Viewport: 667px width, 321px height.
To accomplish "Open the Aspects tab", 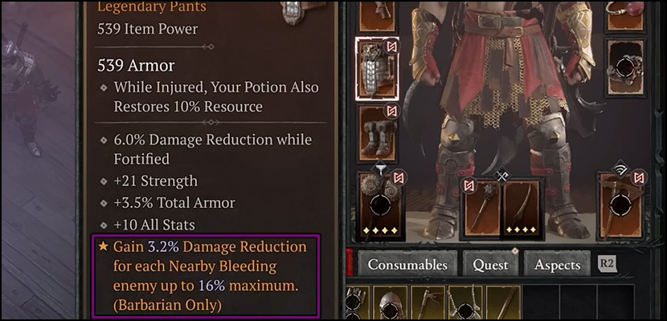I will tap(557, 265).
